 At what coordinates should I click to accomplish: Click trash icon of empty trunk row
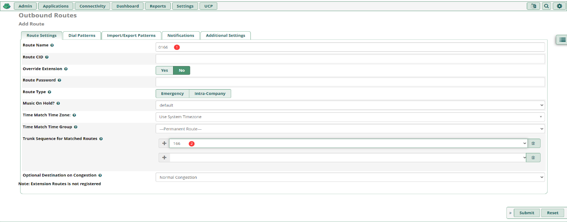pos(533,158)
